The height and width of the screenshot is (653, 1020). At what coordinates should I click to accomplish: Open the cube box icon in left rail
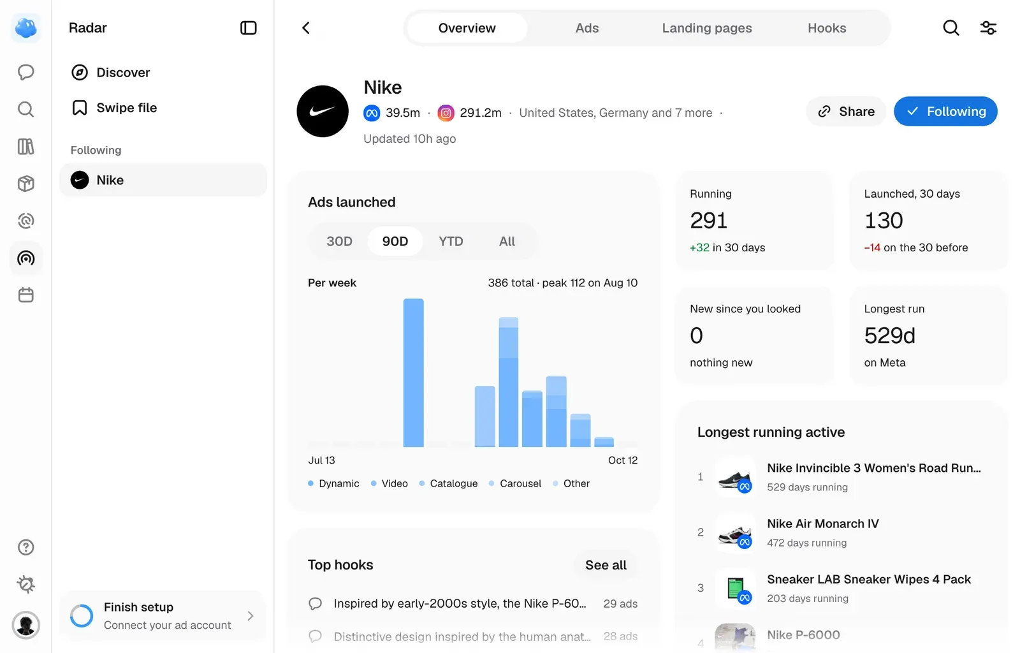point(25,184)
